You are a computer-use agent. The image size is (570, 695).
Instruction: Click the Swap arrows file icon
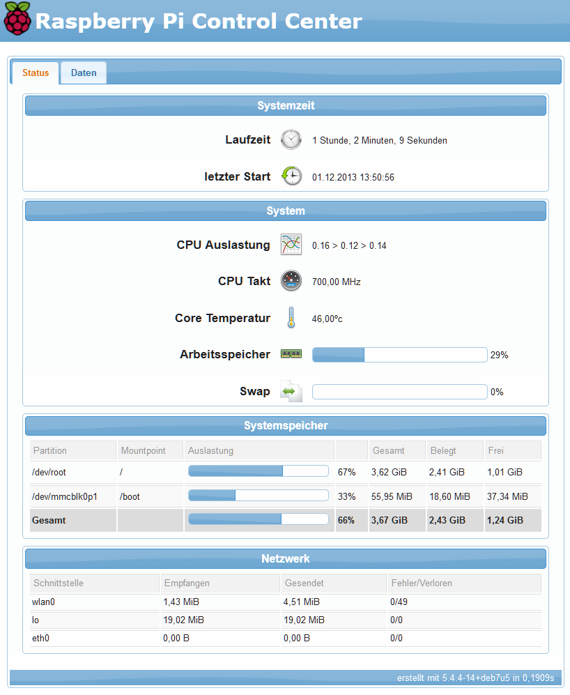coord(291,391)
